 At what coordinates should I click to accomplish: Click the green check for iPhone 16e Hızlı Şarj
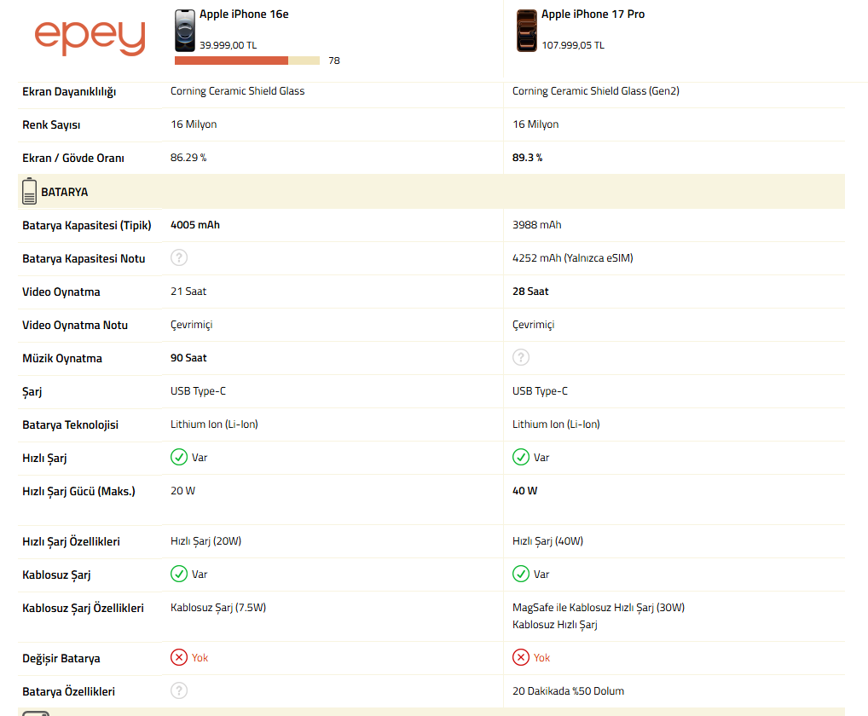[179, 457]
